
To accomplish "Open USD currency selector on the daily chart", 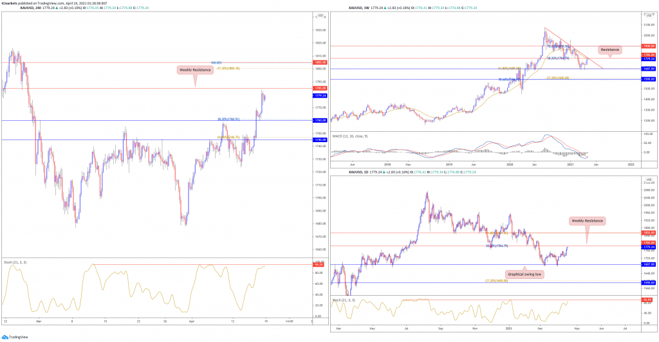I will coord(647,179).
